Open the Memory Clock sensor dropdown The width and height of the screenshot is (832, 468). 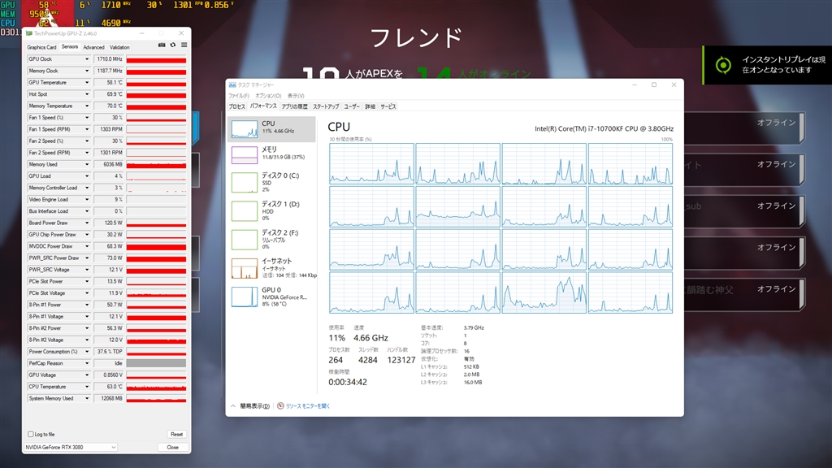87,71
